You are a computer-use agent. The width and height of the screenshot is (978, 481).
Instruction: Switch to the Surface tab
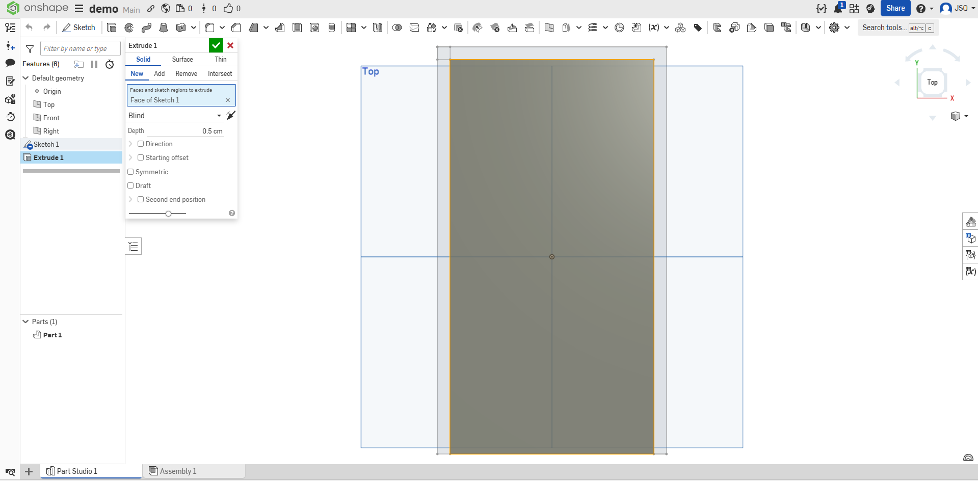(182, 59)
